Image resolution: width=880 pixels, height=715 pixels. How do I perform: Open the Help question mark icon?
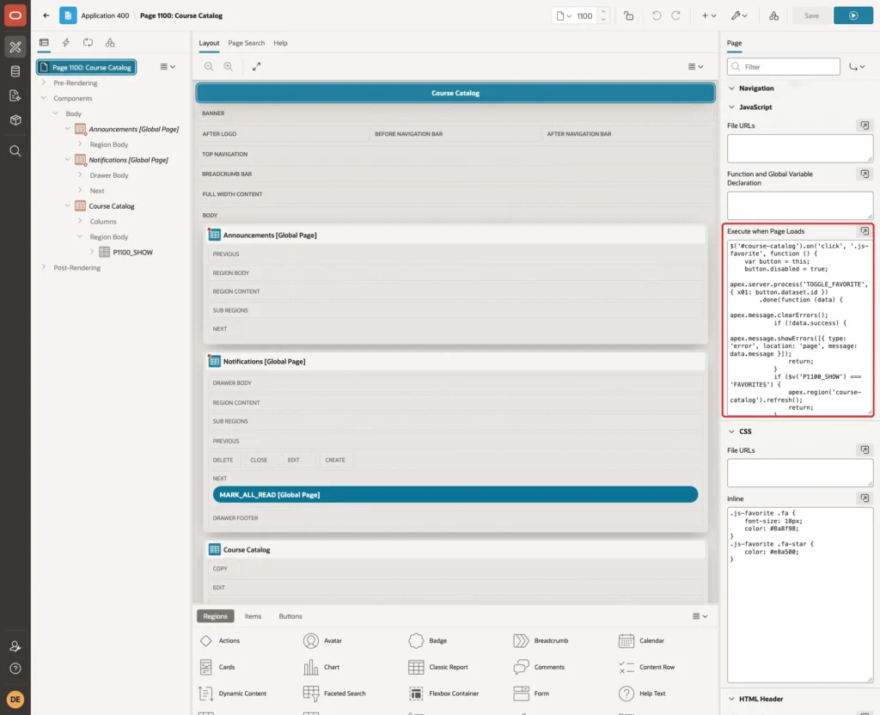click(15, 669)
